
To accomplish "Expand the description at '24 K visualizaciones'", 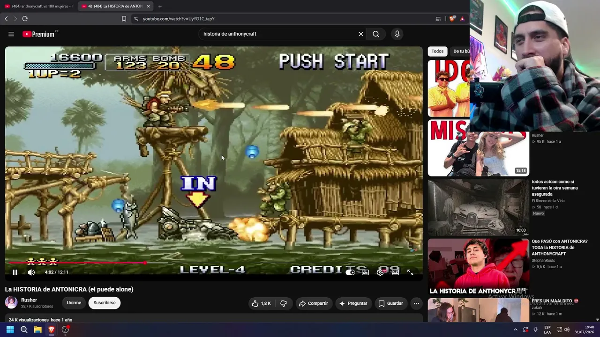I will coord(40,320).
